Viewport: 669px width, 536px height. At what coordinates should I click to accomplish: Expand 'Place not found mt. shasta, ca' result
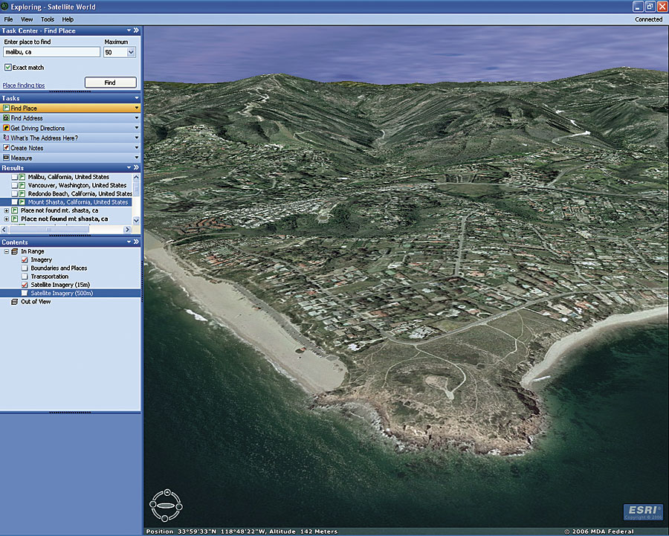[7, 210]
